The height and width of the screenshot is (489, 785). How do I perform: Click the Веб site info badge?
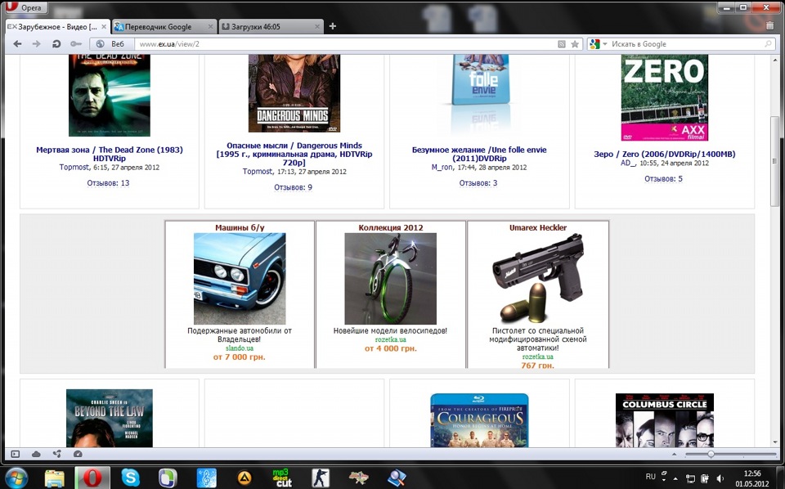coord(110,44)
